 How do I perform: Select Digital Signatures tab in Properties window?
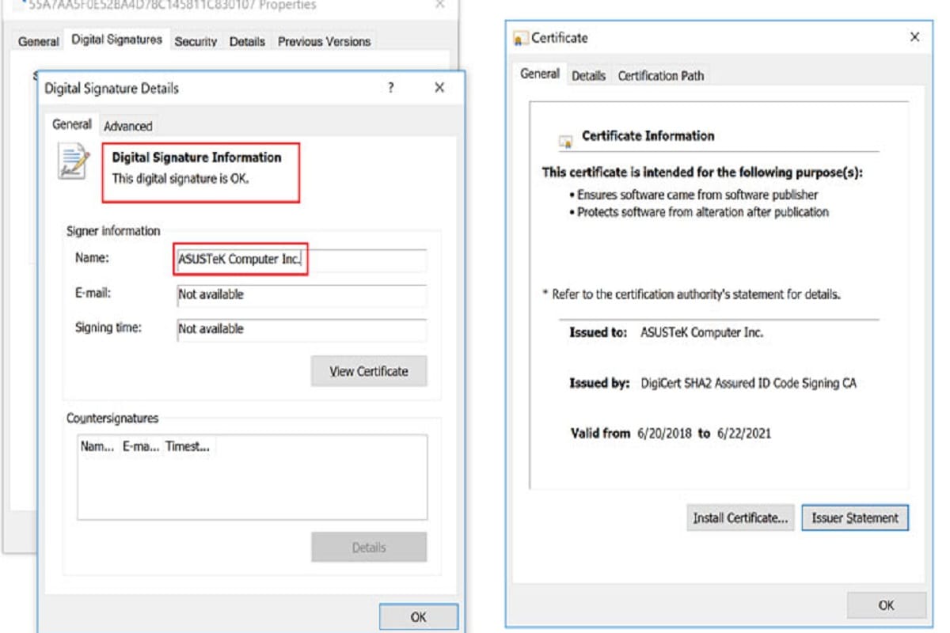[116, 40]
